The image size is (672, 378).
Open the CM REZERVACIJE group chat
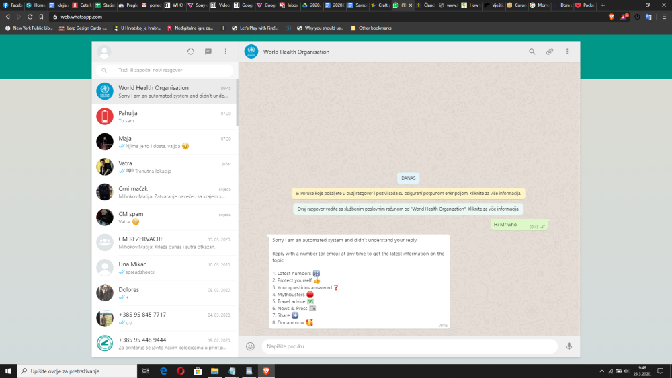click(x=165, y=242)
